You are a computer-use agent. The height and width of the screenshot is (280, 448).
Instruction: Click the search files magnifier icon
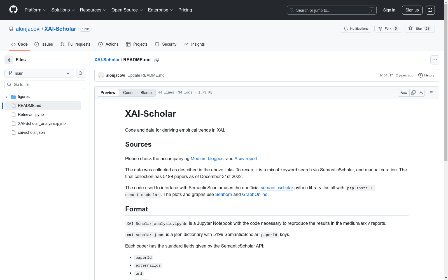point(81,73)
